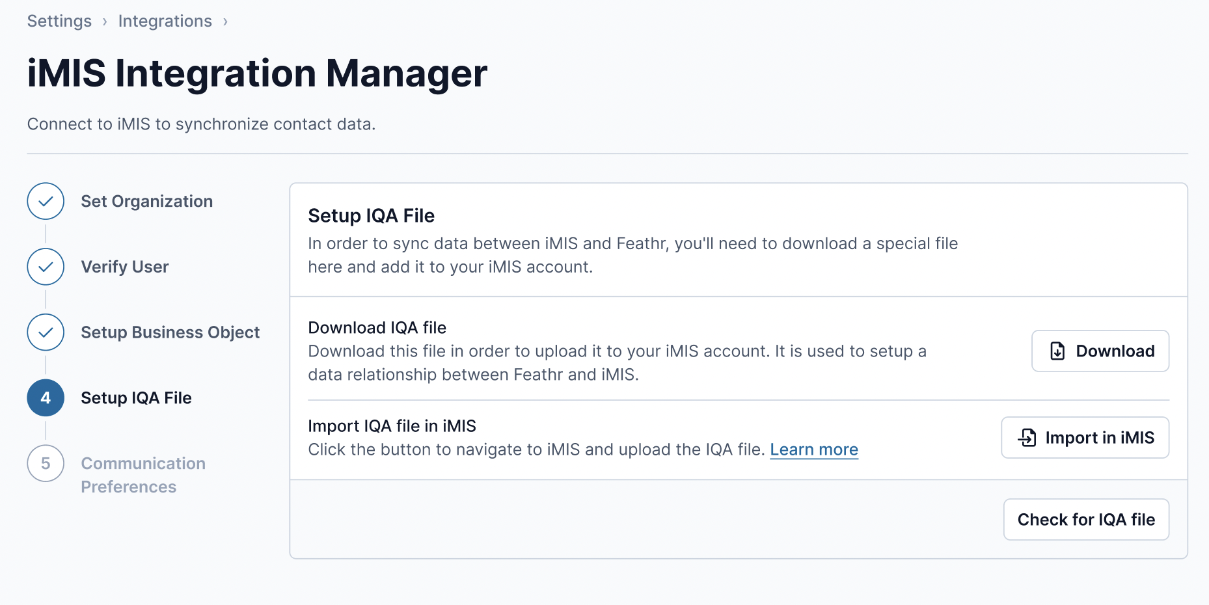Click the file download icon
This screenshot has width=1209, height=605.
pyautogui.click(x=1057, y=351)
